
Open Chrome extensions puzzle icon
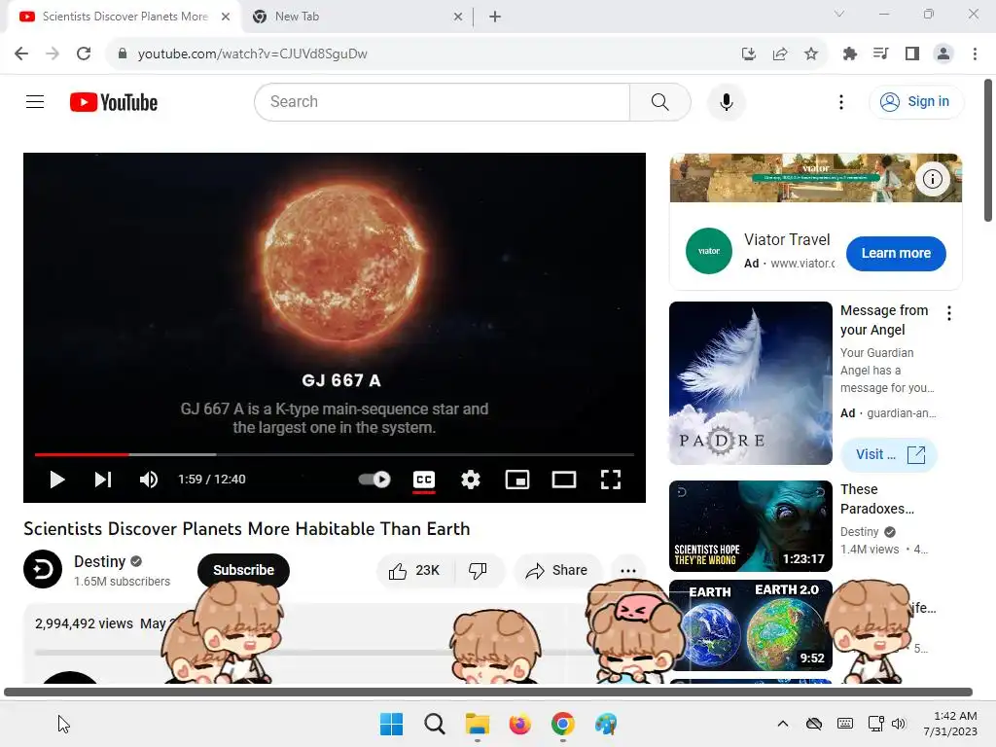[850, 54]
